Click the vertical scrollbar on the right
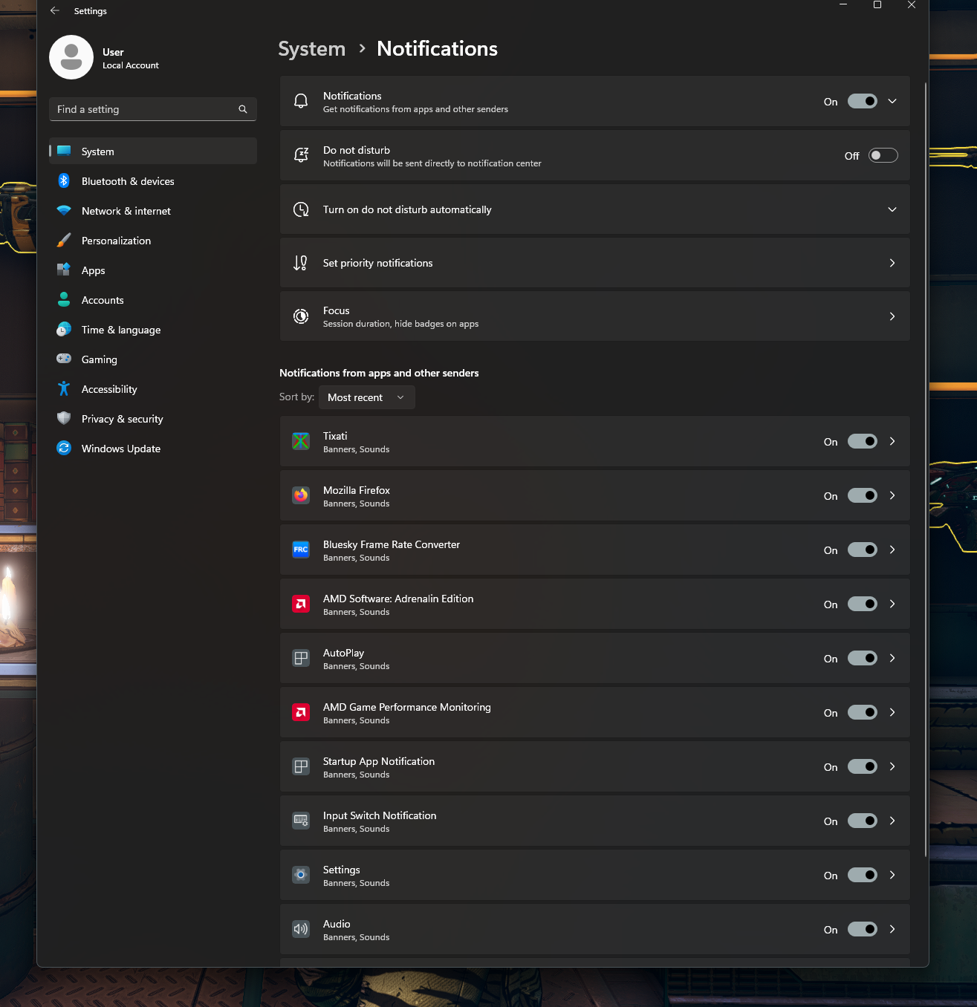Viewport: 977px width, 1007px height. point(926,469)
